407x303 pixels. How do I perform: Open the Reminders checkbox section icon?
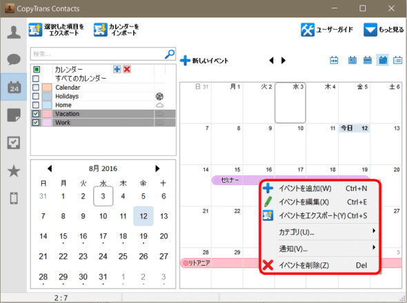click(x=14, y=143)
